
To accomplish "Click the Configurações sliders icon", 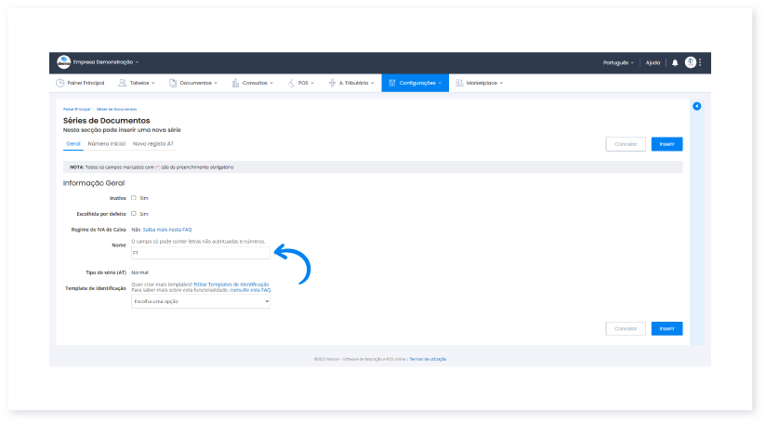I will (391, 83).
